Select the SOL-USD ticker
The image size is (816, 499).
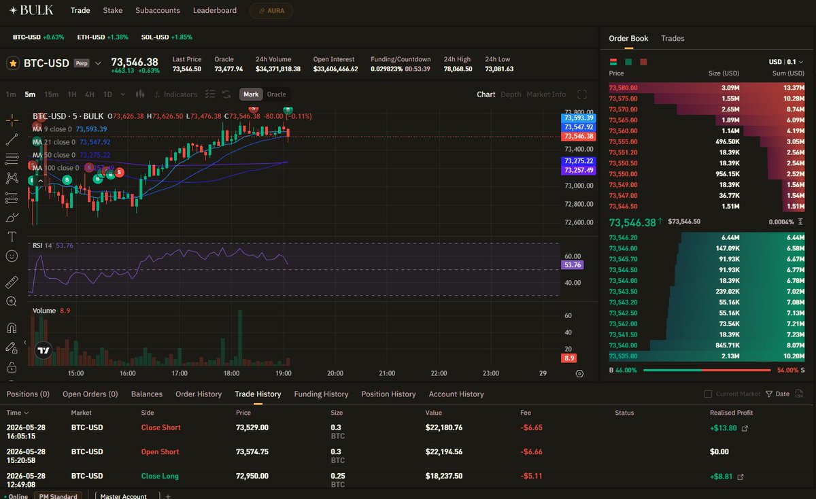tap(167, 37)
